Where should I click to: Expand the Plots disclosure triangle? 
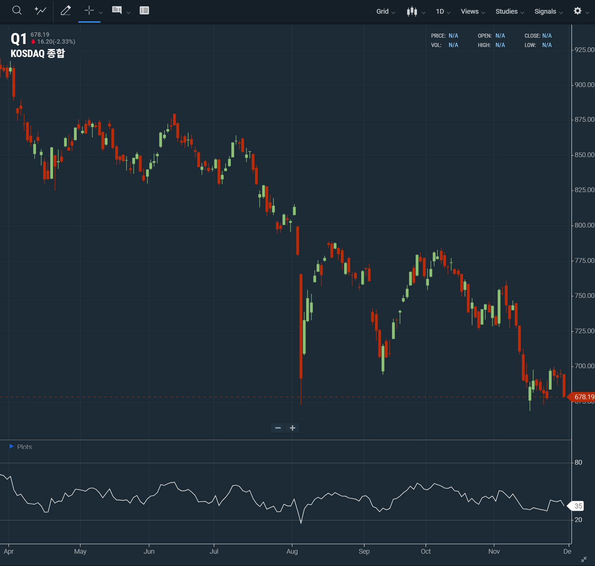11,446
